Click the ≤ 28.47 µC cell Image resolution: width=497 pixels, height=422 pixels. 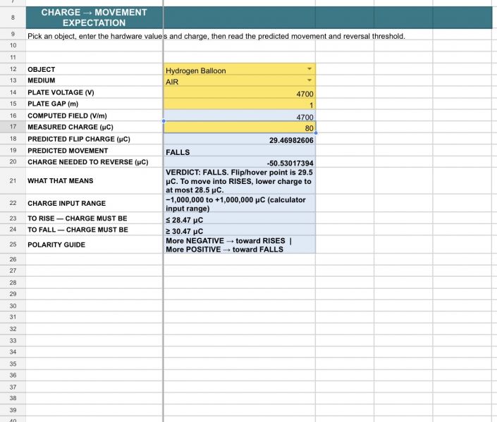[239, 218]
